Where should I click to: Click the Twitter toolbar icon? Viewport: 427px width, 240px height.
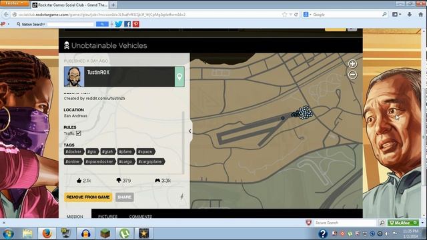point(119,24)
